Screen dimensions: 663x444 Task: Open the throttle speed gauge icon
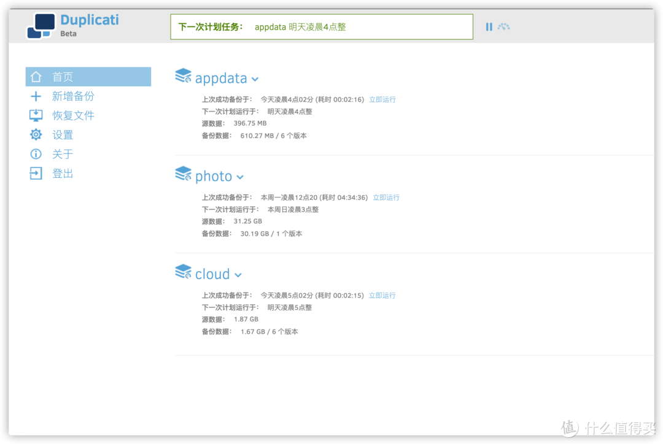click(x=503, y=27)
